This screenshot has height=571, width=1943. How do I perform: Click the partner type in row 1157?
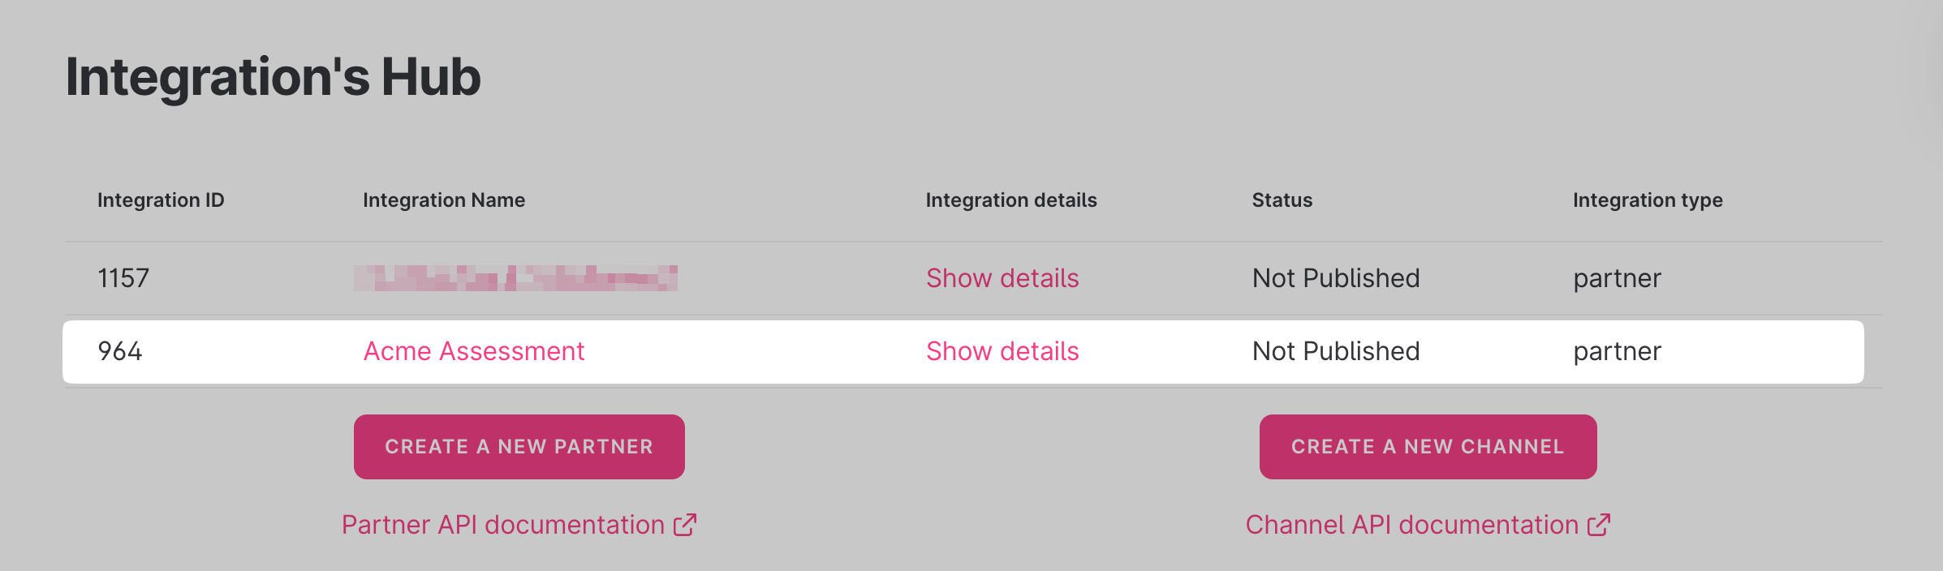(1617, 278)
